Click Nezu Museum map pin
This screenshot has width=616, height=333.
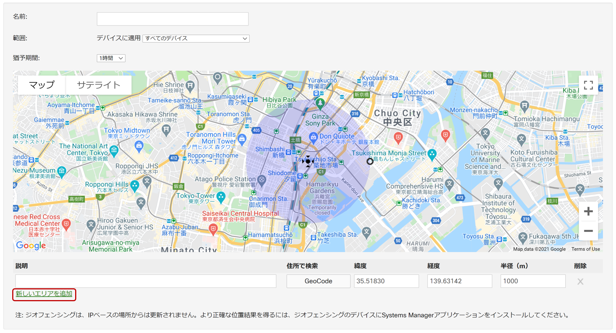(x=62, y=171)
